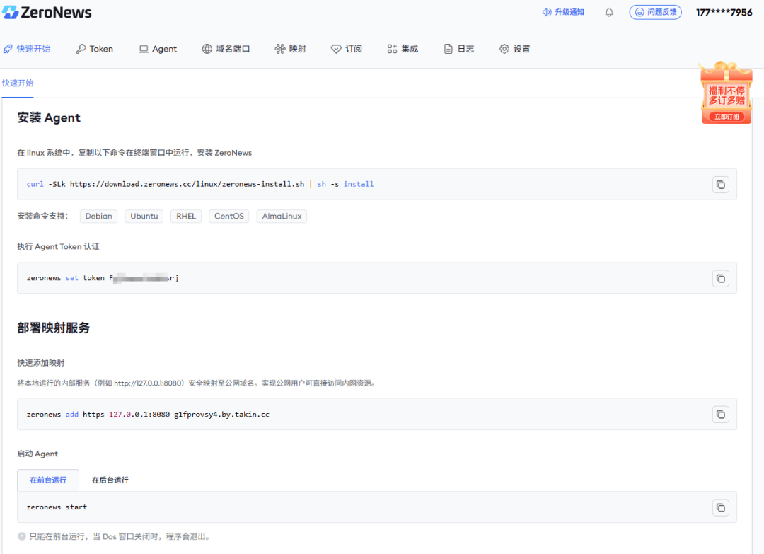Image resolution: width=764 pixels, height=554 pixels.
Task: Go to Token menu label
Action: point(101,49)
